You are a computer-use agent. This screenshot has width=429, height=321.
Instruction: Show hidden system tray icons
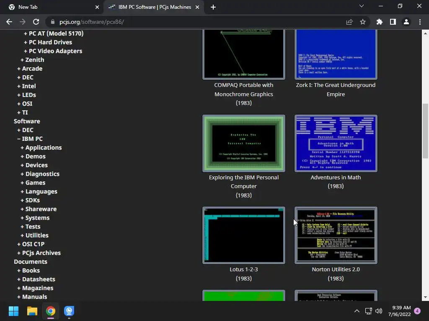click(x=357, y=311)
